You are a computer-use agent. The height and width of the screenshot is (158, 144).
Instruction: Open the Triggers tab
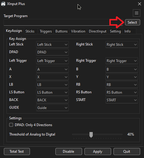pos(46,31)
